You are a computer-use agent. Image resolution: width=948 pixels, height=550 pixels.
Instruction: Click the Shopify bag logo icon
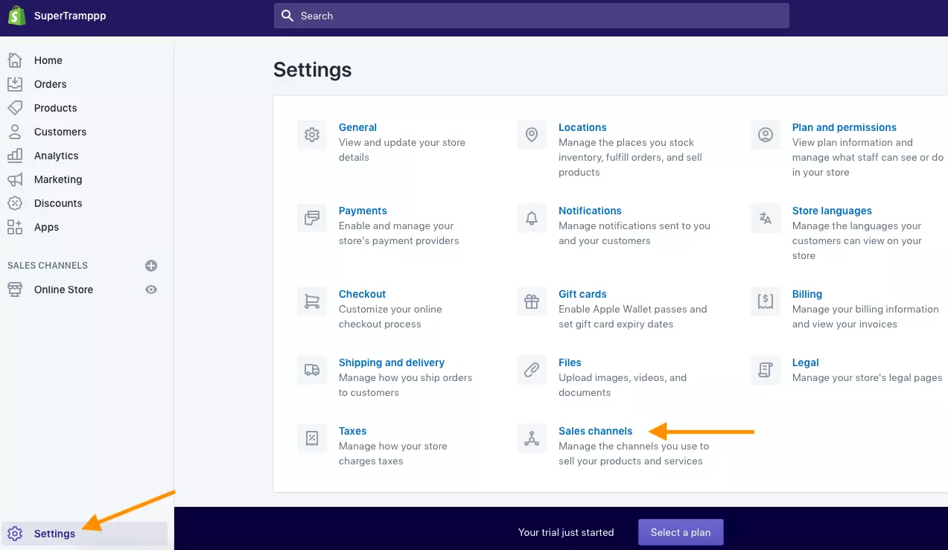pyautogui.click(x=17, y=16)
